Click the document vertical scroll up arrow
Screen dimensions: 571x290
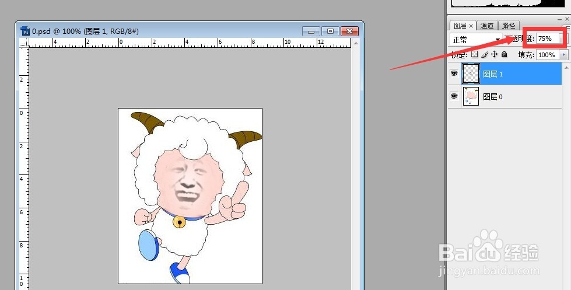point(356,43)
